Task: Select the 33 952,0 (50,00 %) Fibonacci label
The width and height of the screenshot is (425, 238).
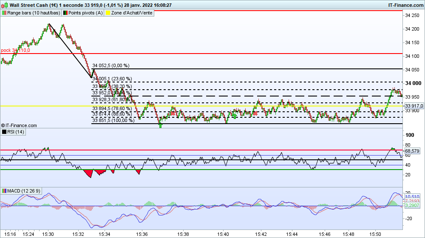Action: (x=112, y=93)
